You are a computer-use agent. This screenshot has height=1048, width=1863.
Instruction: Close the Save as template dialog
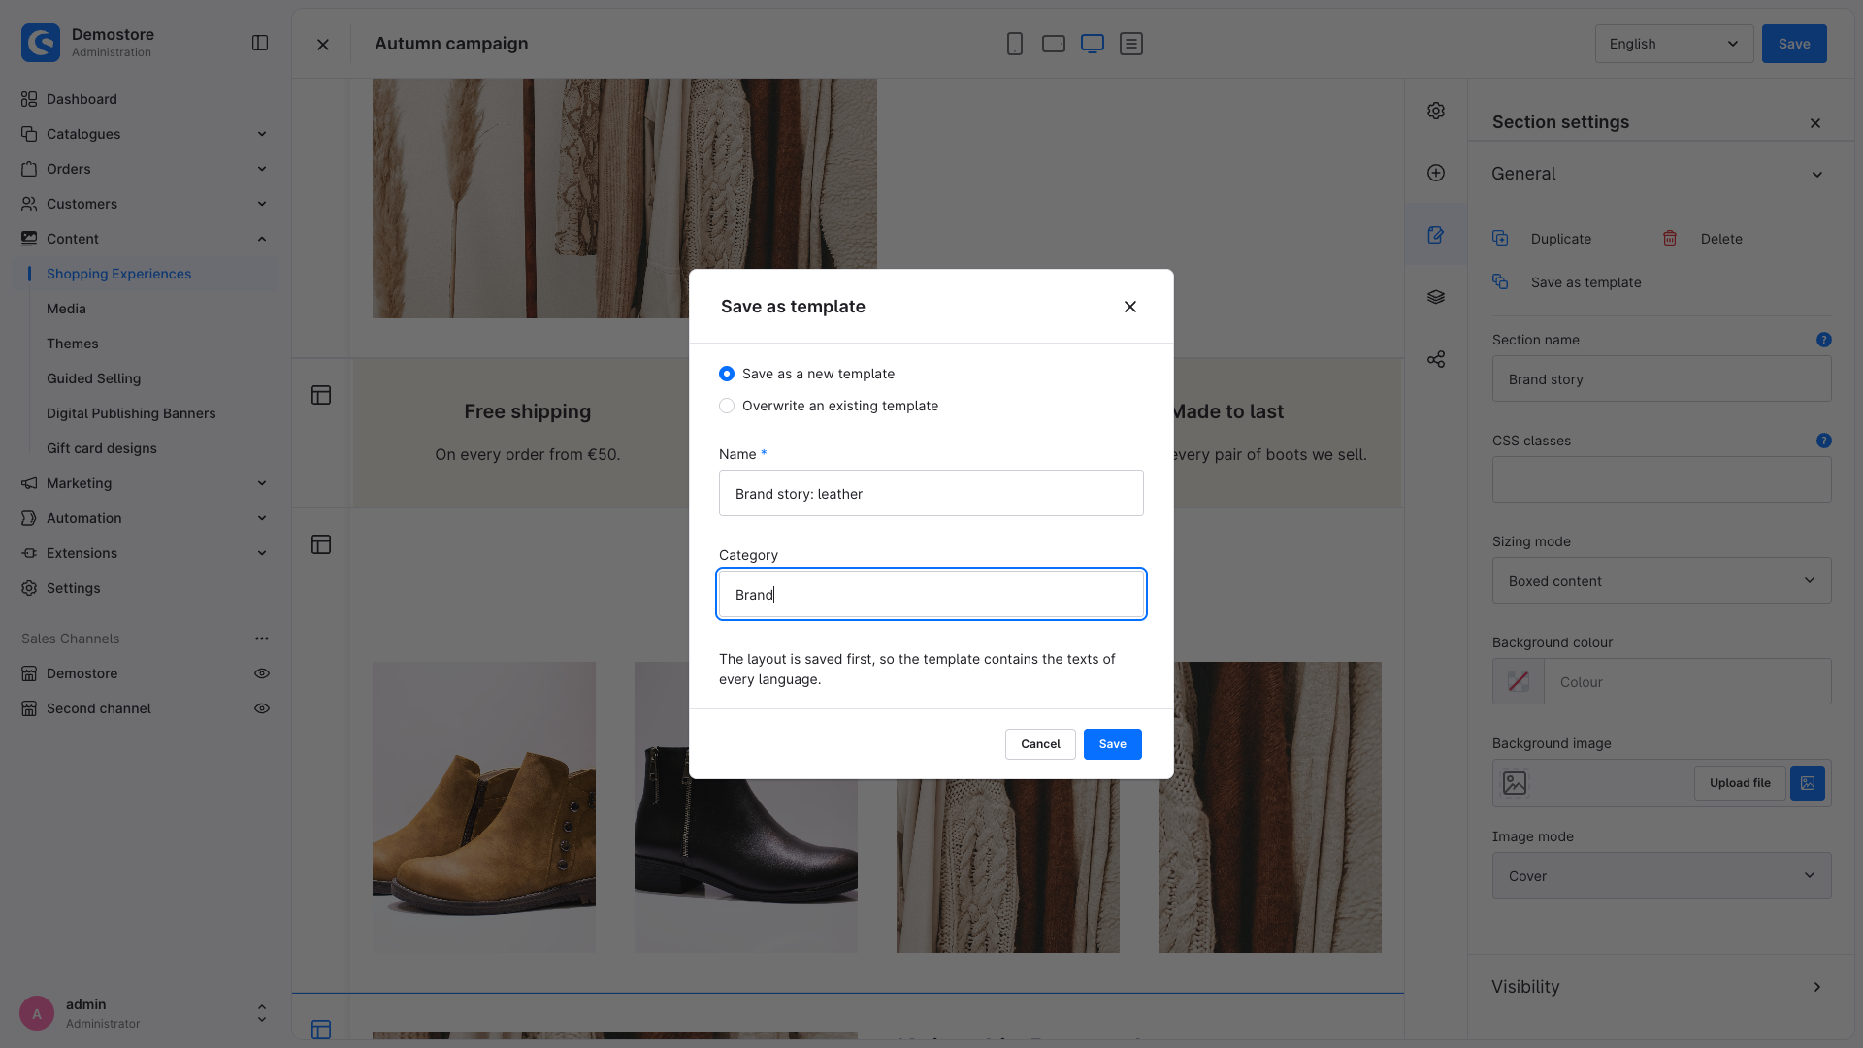tap(1130, 307)
